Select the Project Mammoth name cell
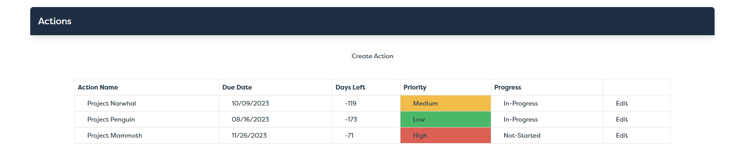The width and height of the screenshot is (746, 156). pos(147,135)
